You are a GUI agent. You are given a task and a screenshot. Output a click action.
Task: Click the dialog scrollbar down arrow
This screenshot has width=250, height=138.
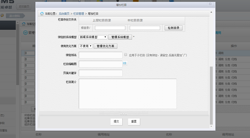tap(211, 126)
